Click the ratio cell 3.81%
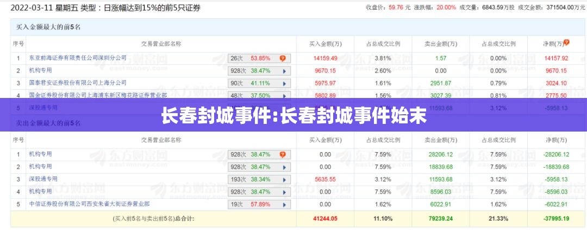This screenshot has width=587, height=230. click(383, 58)
